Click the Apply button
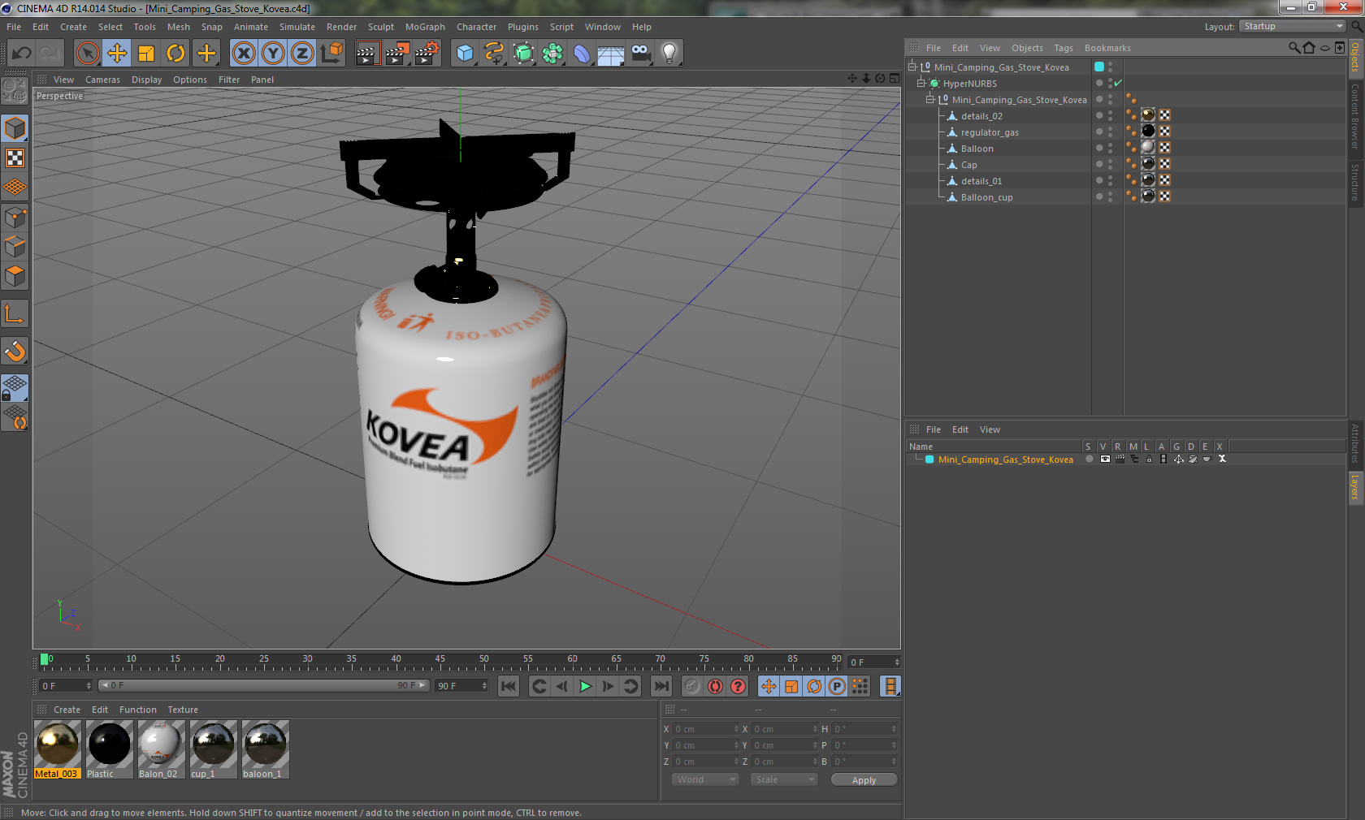 click(864, 780)
